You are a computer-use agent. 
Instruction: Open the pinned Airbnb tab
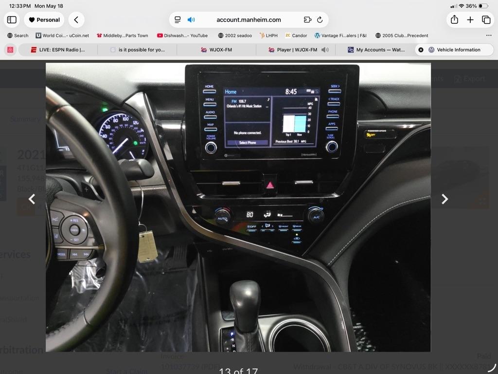point(11,50)
